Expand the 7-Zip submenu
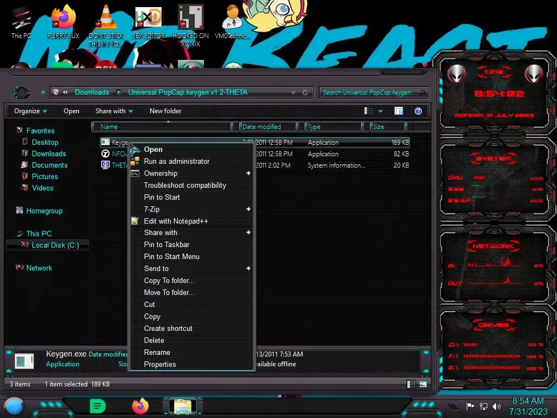This screenshot has height=418, width=557. pyautogui.click(x=191, y=209)
